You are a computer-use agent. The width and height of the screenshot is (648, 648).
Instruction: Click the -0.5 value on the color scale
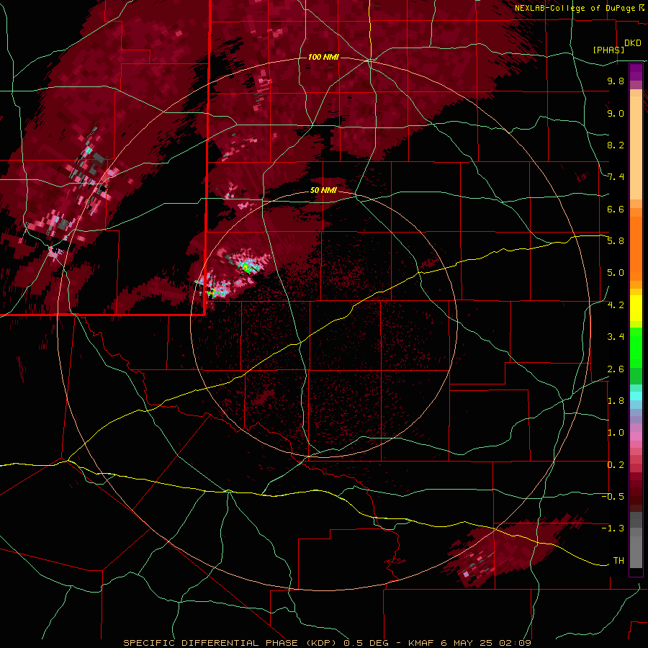tap(613, 497)
